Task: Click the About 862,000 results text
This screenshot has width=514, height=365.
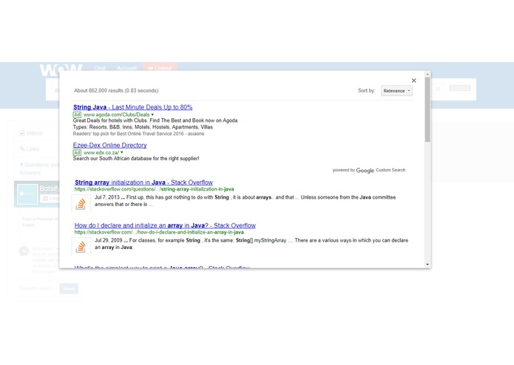Action: (116, 90)
